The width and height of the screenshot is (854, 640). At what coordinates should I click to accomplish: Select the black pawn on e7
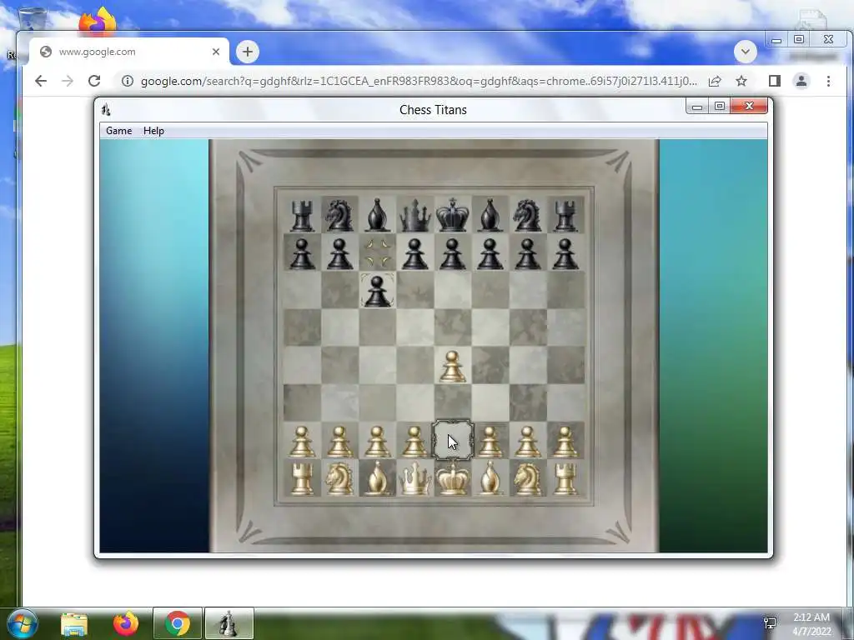[453, 253]
